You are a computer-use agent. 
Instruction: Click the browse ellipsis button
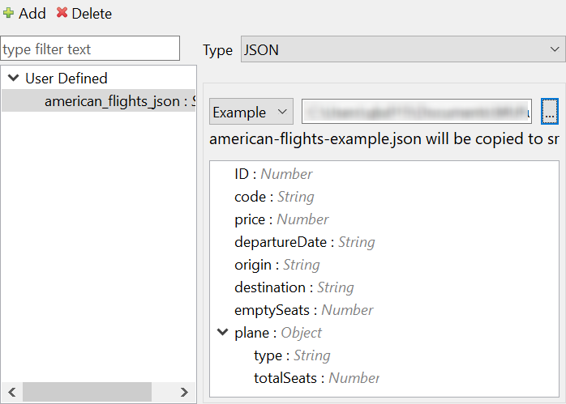click(550, 112)
